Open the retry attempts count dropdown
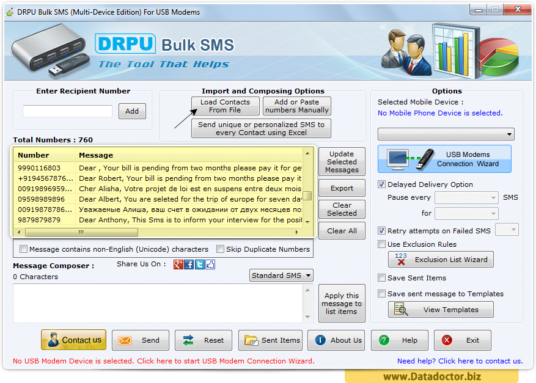This screenshot has width=536, height=383. 507,230
